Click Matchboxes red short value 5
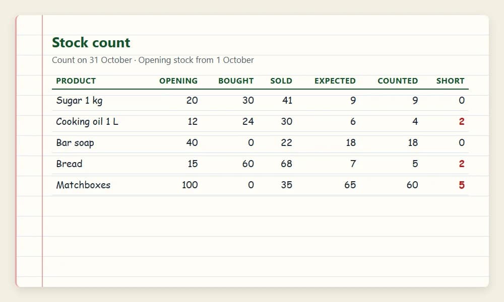 (x=462, y=185)
